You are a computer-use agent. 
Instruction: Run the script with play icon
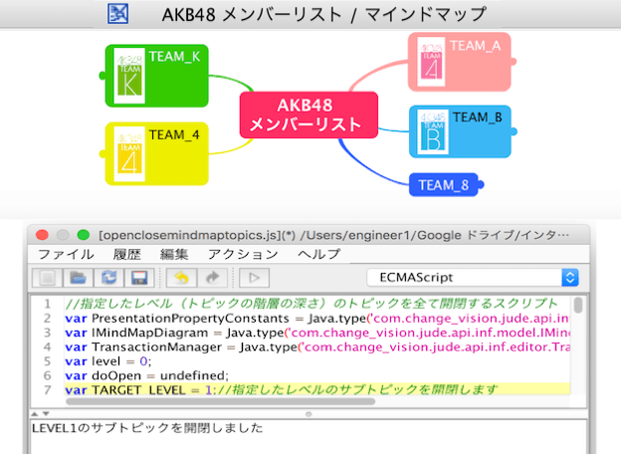tap(254, 278)
